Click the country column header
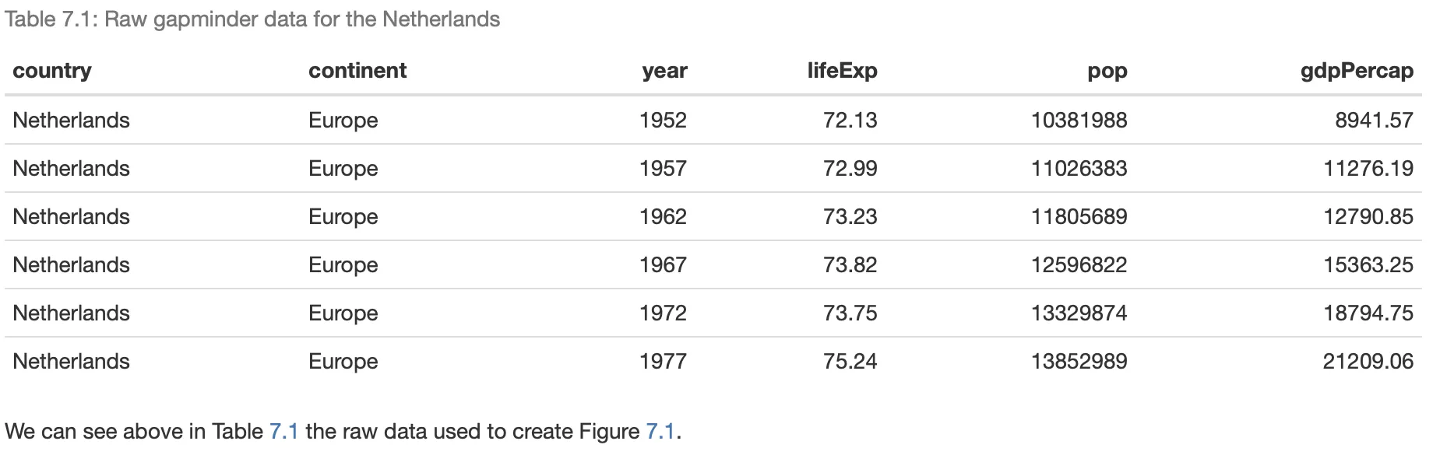The width and height of the screenshot is (1447, 462). click(x=52, y=71)
